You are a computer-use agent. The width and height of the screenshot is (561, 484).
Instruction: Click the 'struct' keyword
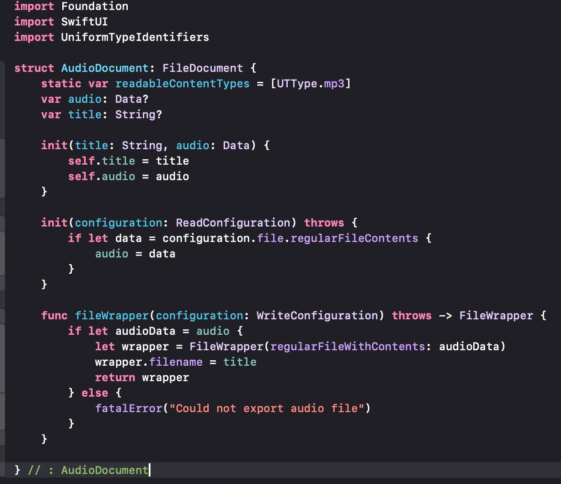(34, 68)
